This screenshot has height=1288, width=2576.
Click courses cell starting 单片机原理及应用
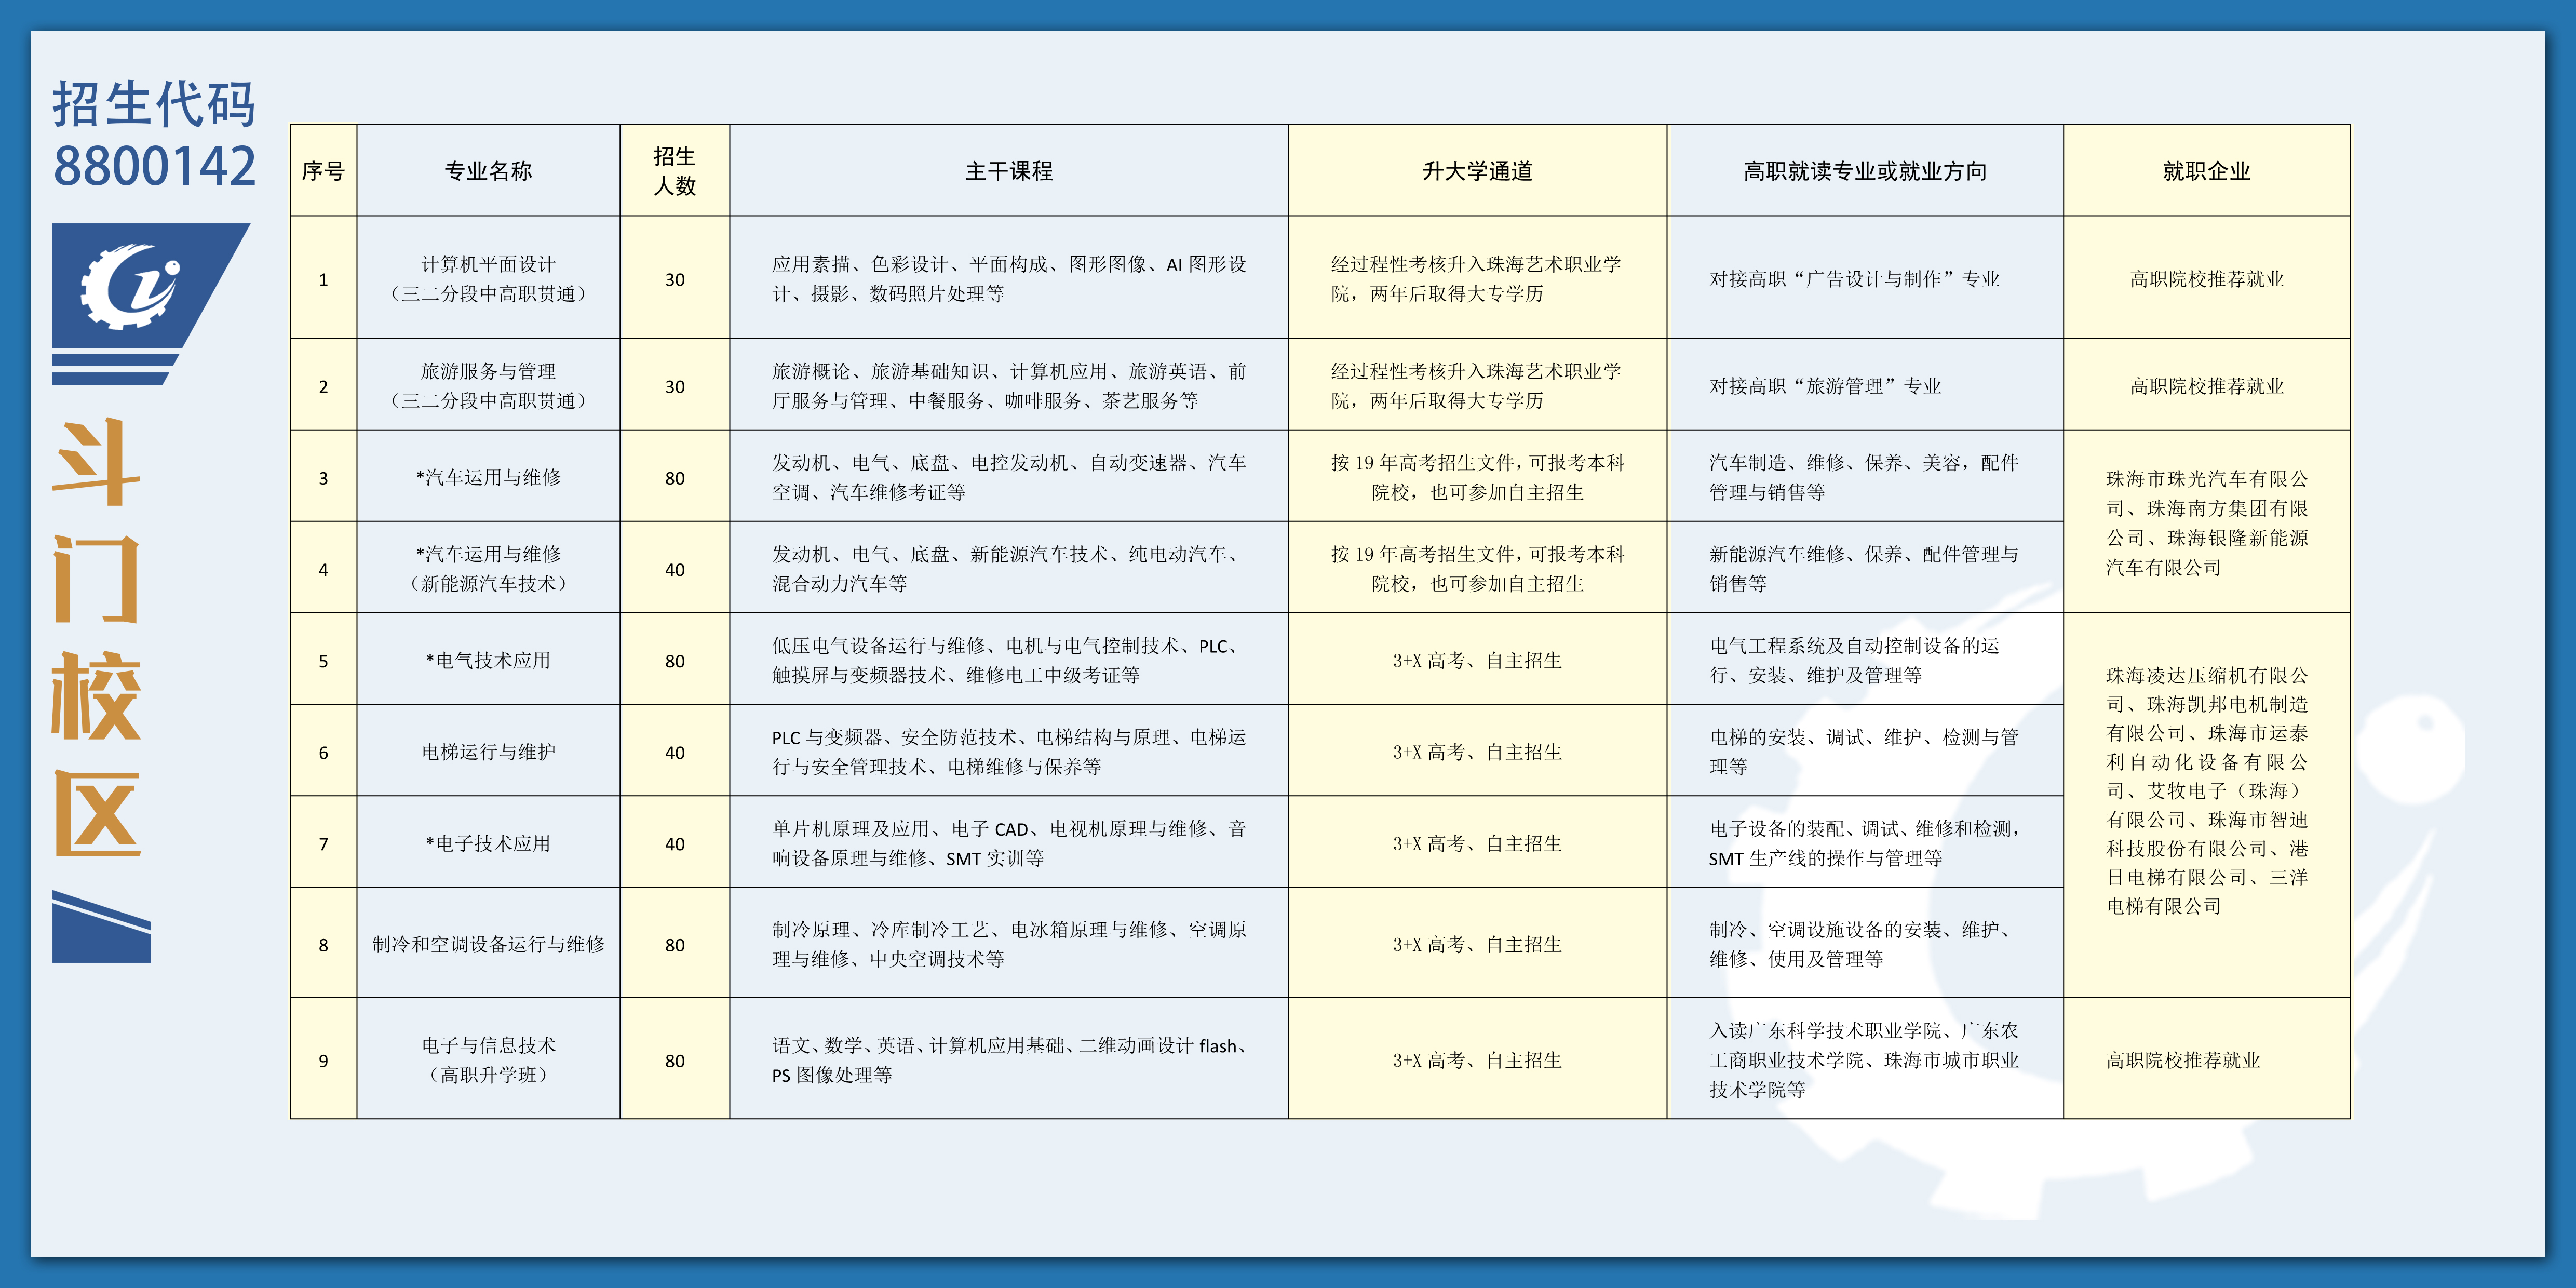[x=1009, y=843]
